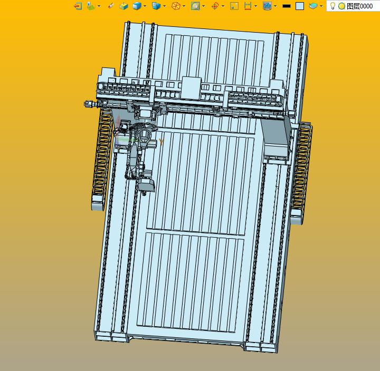
Task: Click the section view framed icon
Action: tap(195, 6)
